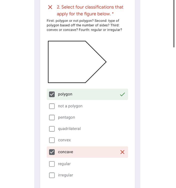Check the regular checkbox
Viewport: 176px width, 188px height.
[x=52, y=164]
